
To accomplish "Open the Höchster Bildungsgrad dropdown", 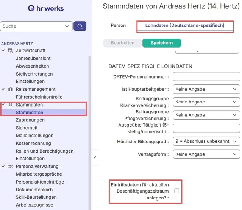I will click(206, 141).
